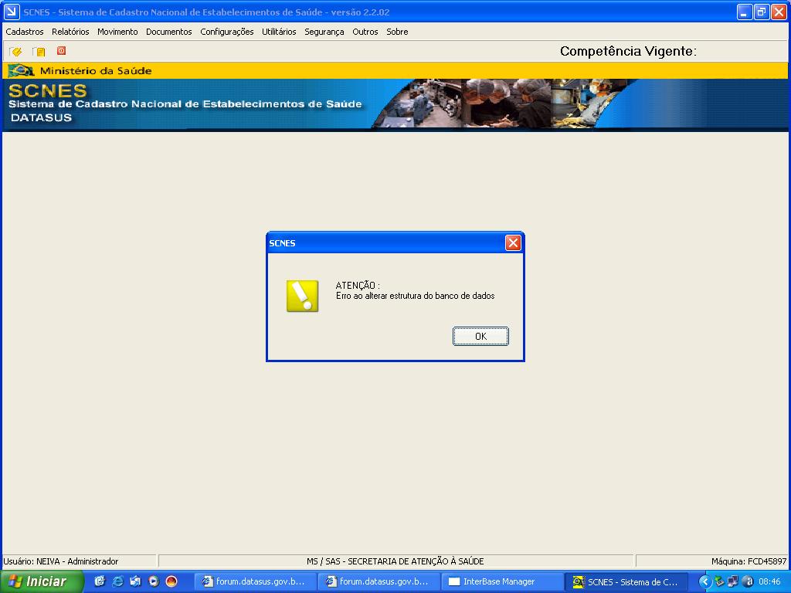
Task: Launch Internet Explorer from quick launch
Action: [x=117, y=581]
